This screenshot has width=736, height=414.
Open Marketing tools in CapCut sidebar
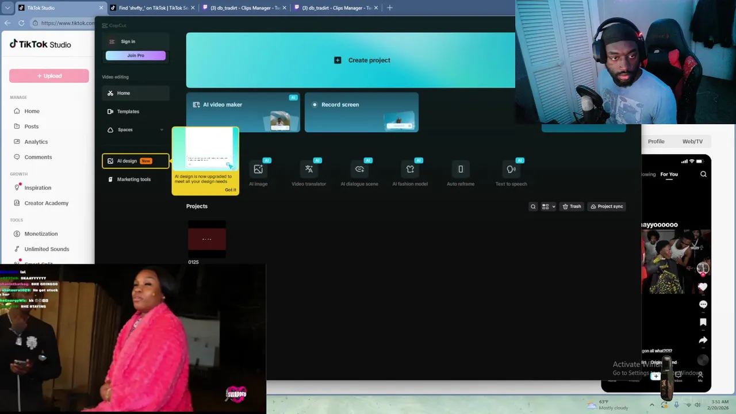[x=136, y=179]
